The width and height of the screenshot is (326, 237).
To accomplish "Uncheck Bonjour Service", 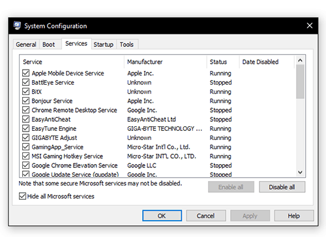I will (x=26, y=101).
